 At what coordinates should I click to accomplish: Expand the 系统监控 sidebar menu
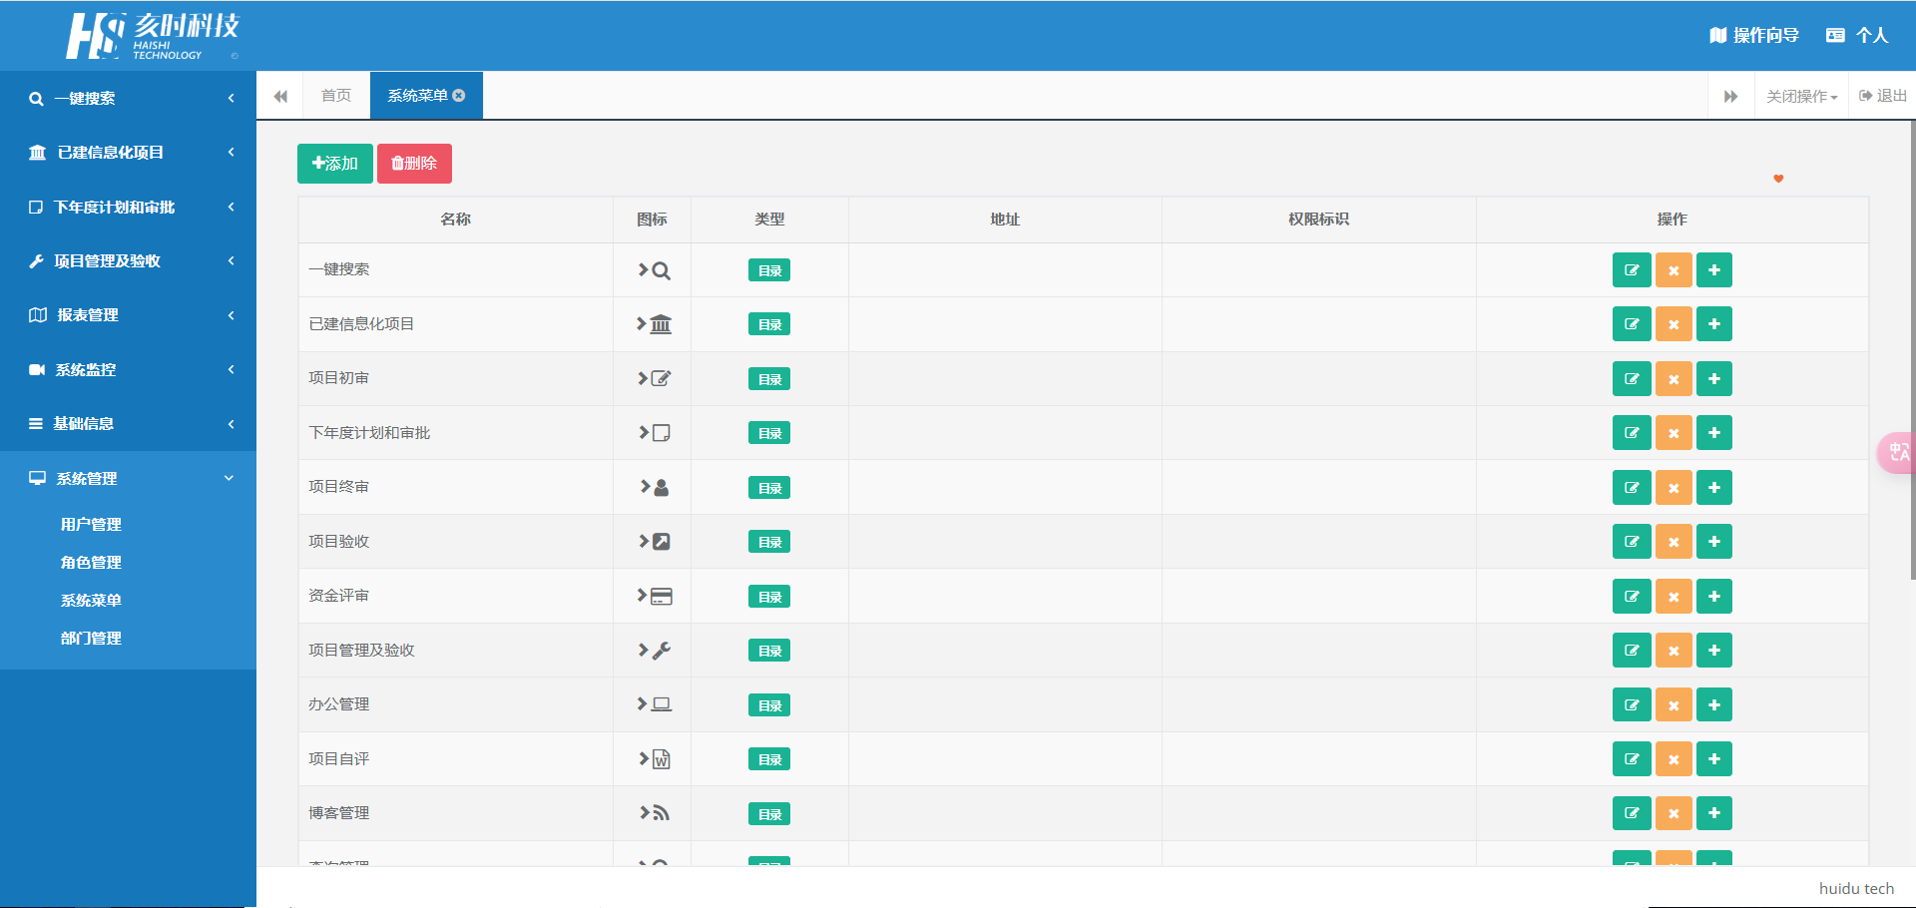[128, 369]
